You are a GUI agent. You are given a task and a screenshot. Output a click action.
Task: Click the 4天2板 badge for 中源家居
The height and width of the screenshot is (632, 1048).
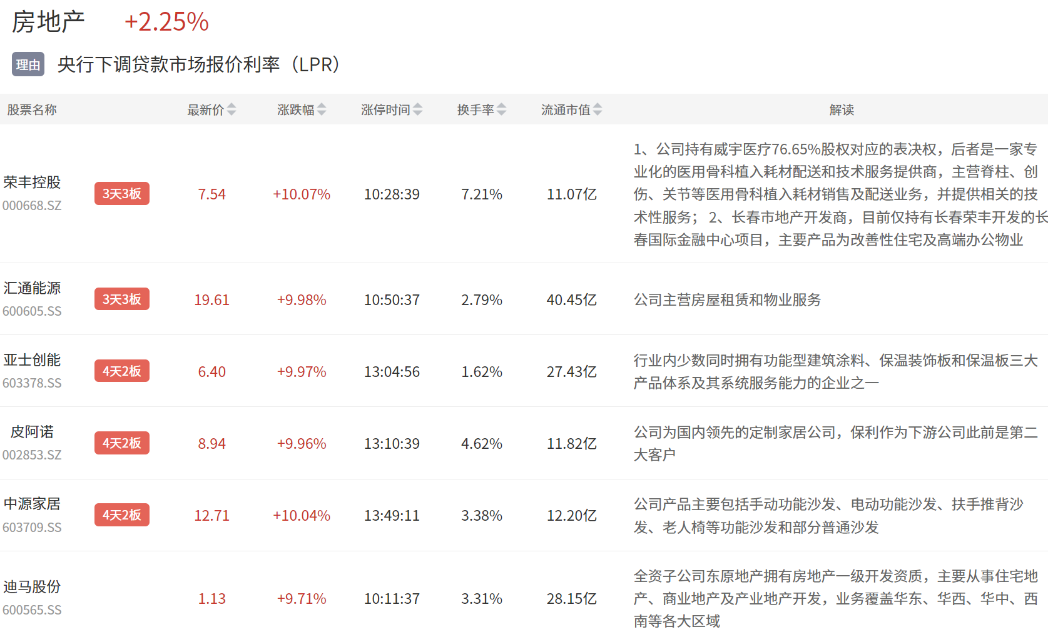(122, 515)
